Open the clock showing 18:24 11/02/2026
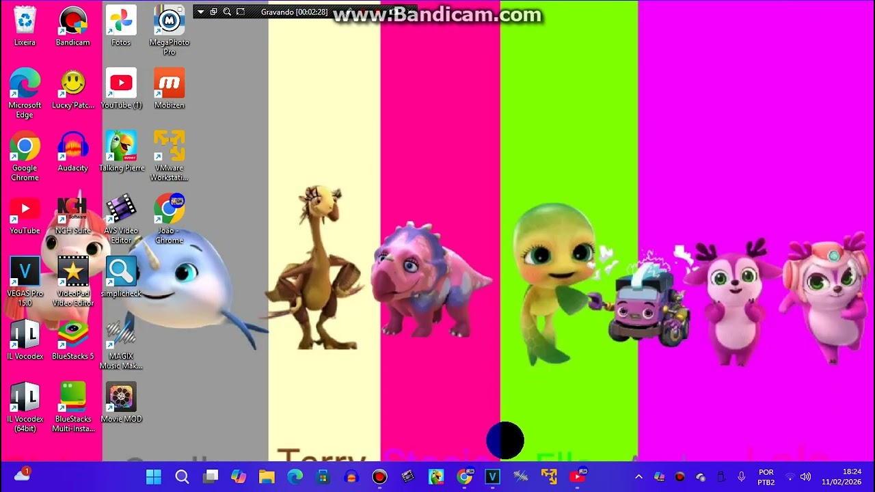The width and height of the screenshot is (875, 492). 842,477
